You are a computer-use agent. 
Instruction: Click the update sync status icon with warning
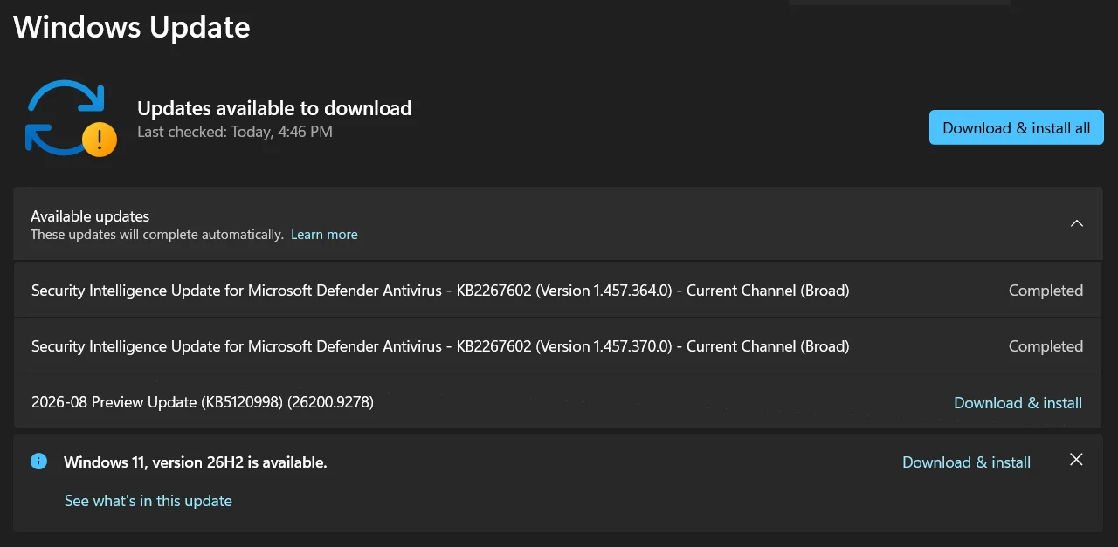(71, 118)
